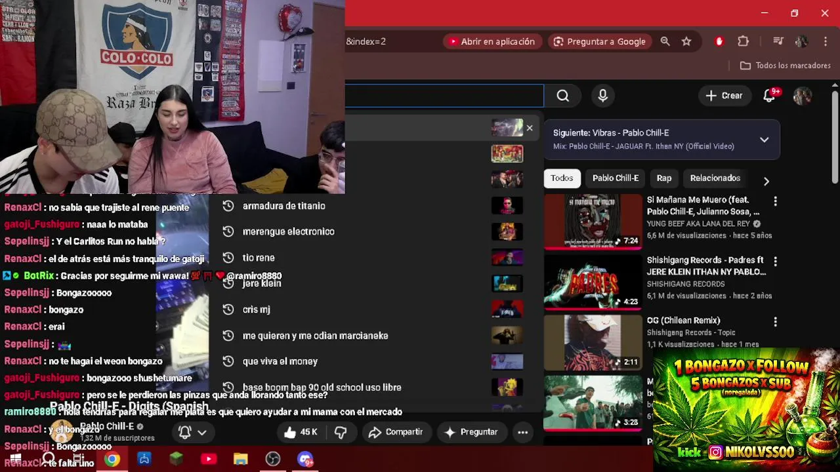Click the red hand ad-blocker extension icon
Viewport: 840px width, 472px height.
point(719,41)
